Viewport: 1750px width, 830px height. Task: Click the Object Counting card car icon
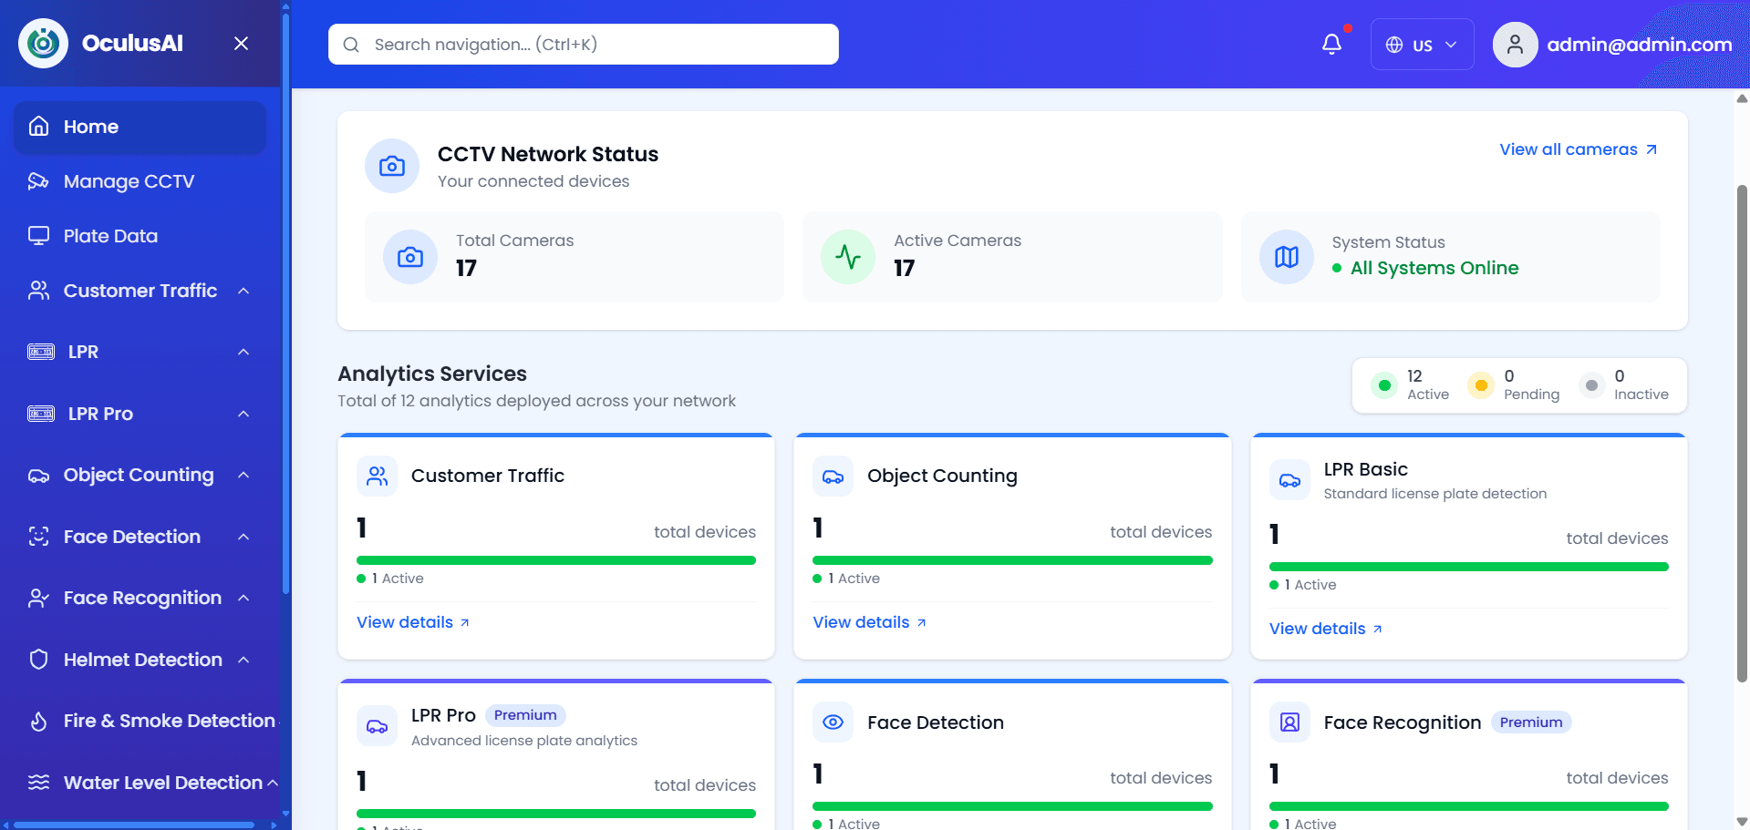833,476
